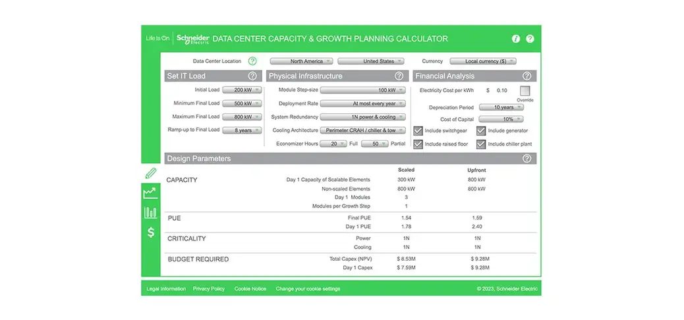The image size is (684, 320).
Task: Click the © 2023, Schneider Electric text
Action: pos(507,288)
